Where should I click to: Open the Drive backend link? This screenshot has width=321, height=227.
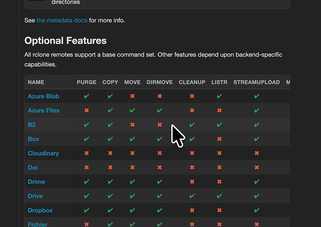point(35,196)
